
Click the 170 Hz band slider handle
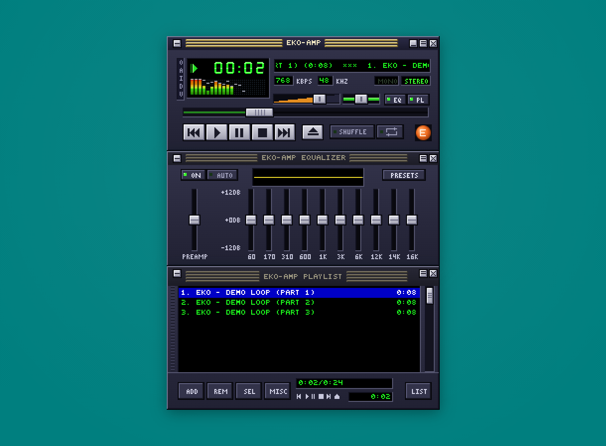[x=269, y=220]
